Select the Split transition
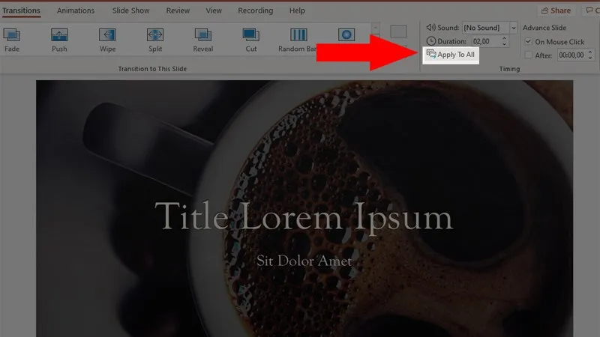 (154, 38)
